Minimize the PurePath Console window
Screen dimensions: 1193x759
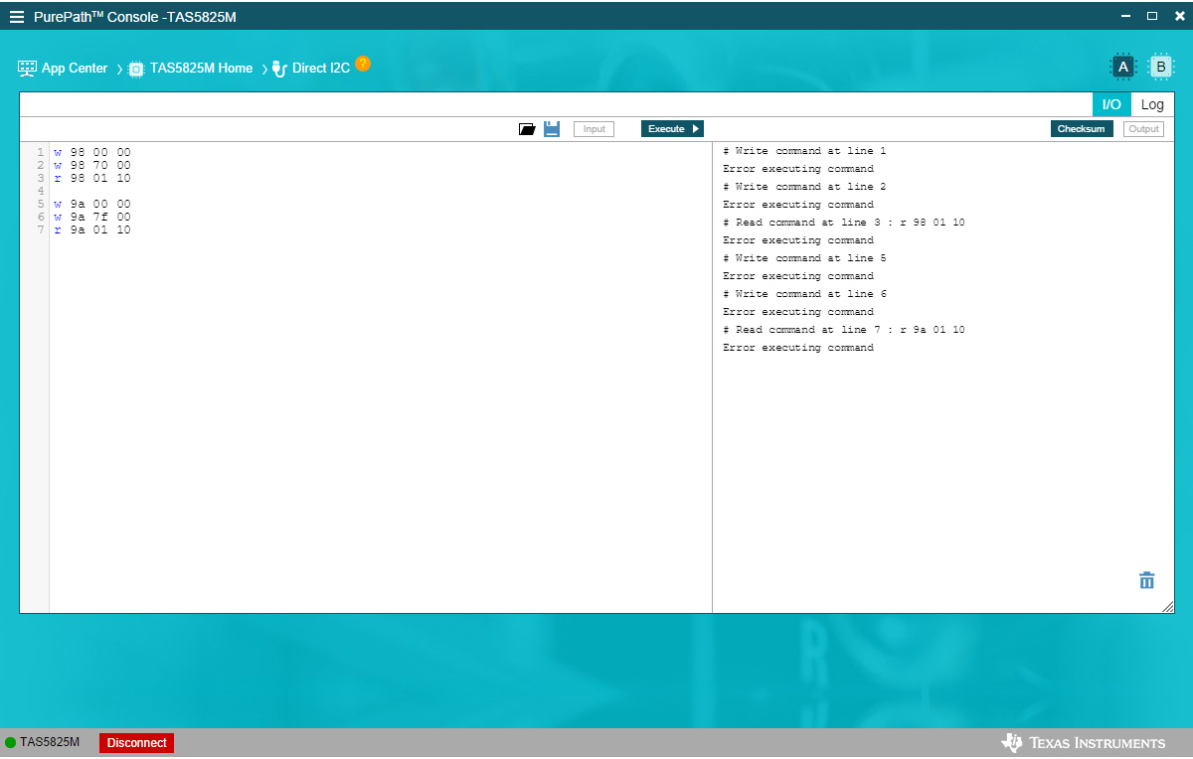click(x=1126, y=16)
